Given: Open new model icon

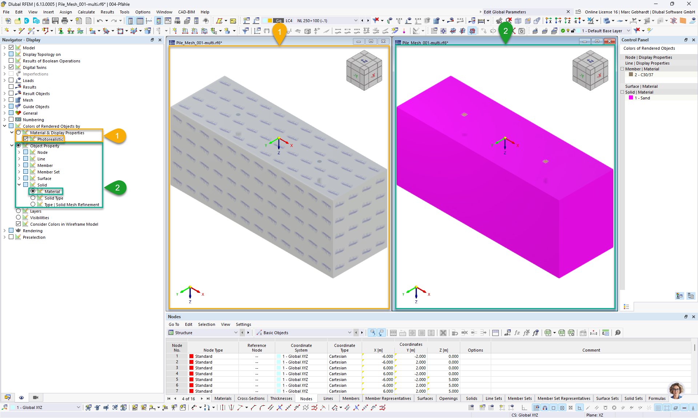Looking at the screenshot, I should (8, 21).
